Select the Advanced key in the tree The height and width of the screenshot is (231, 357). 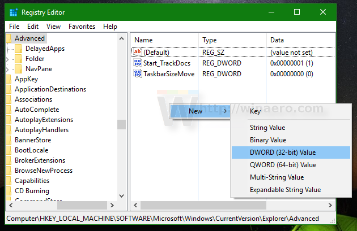click(30, 38)
